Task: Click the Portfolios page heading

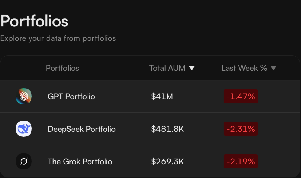Action: tap(34, 21)
